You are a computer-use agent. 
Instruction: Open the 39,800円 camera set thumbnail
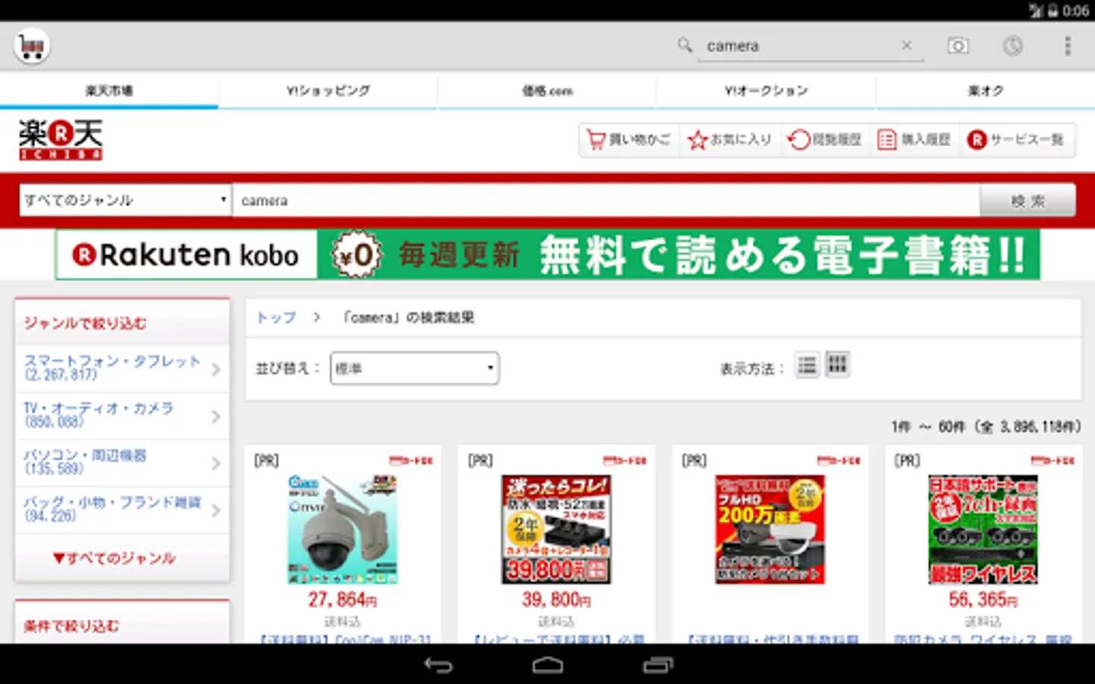556,529
